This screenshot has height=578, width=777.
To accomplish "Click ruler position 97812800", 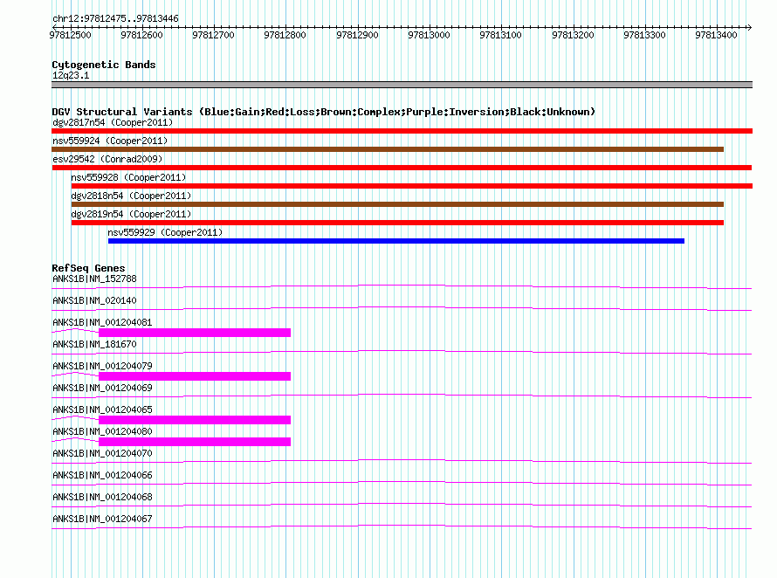I will pos(285,35).
